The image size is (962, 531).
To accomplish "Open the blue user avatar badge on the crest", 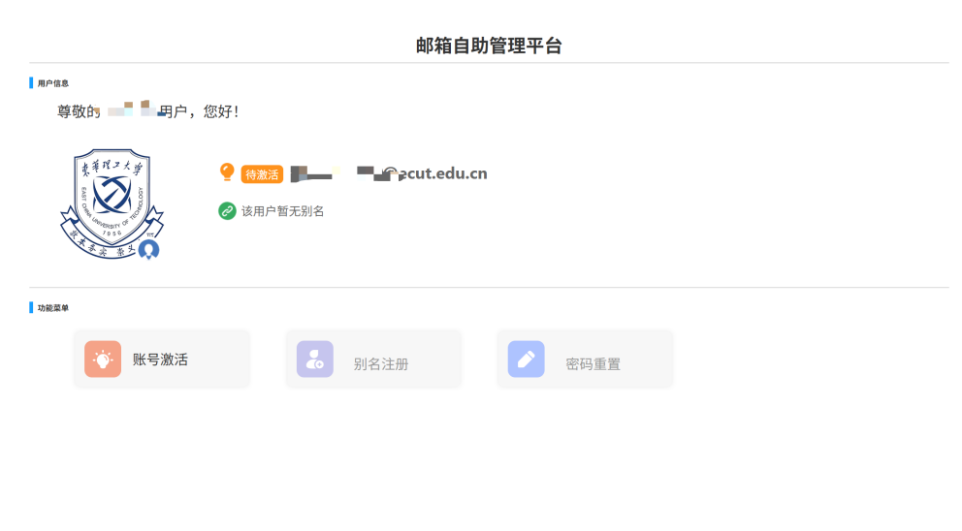I will (148, 250).
